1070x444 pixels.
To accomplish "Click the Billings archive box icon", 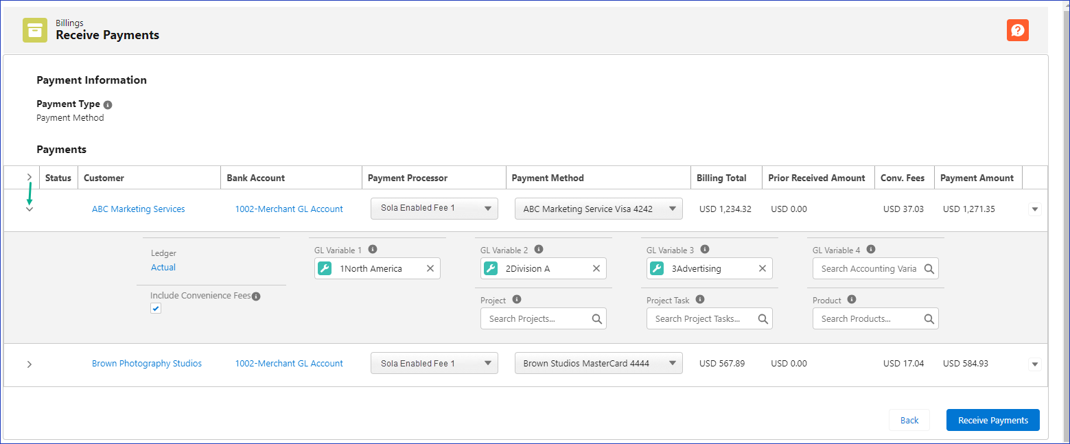I will [x=35, y=30].
